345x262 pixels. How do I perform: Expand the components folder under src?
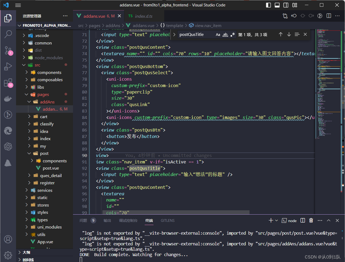point(49,72)
